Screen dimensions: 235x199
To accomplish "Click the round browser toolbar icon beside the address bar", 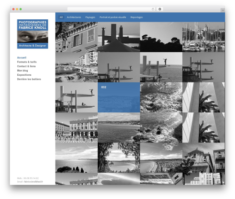I will (160, 9).
